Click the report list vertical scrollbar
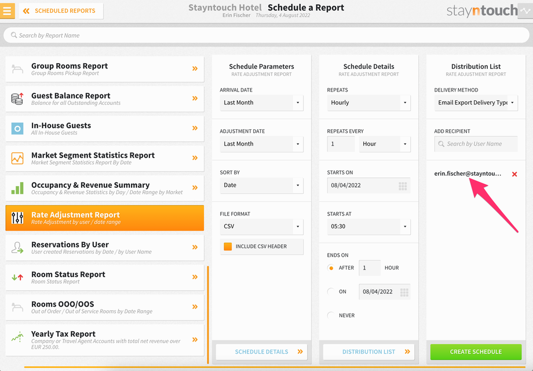The width and height of the screenshot is (533, 371). (x=207, y=315)
